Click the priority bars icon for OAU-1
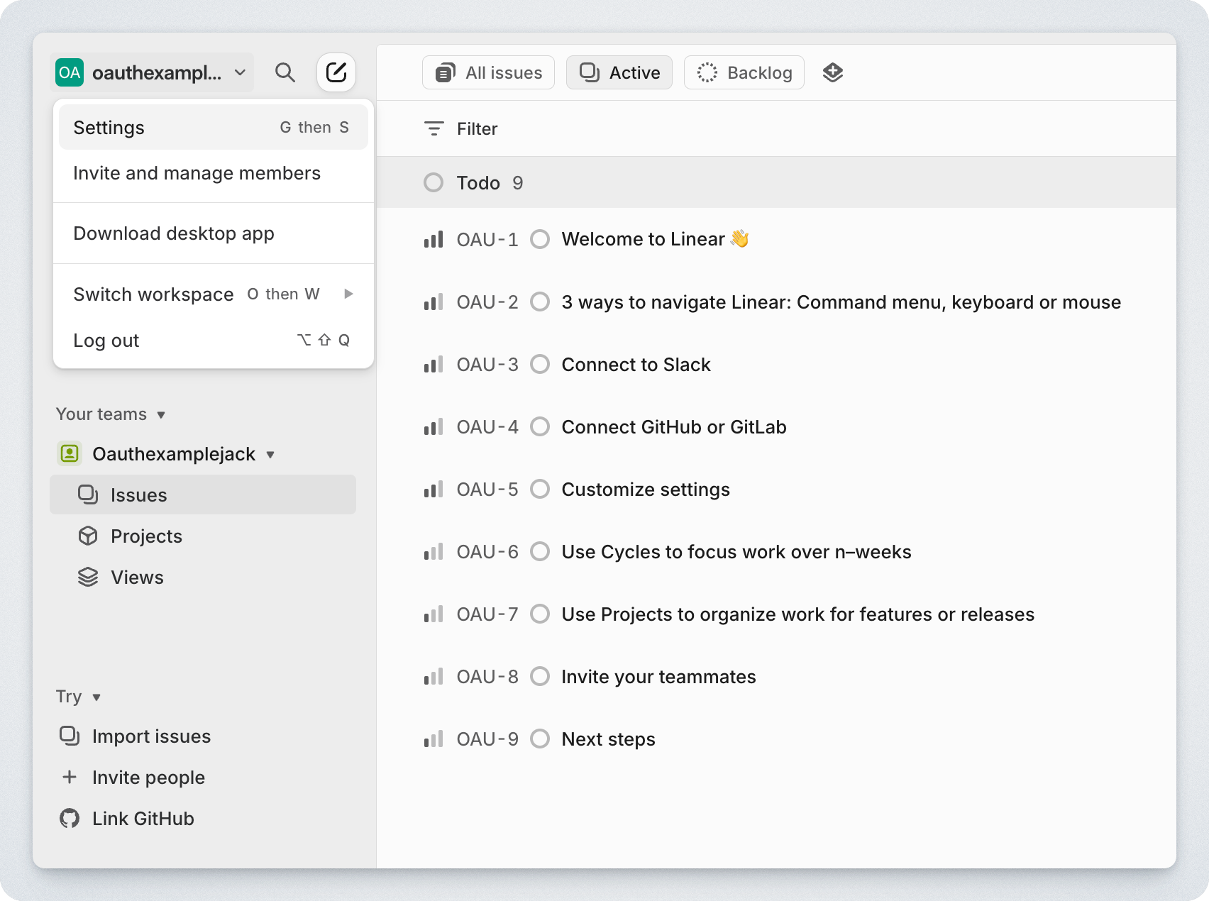 434,240
